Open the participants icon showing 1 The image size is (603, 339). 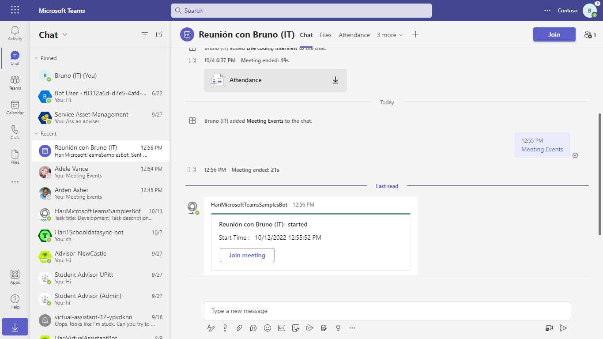tap(590, 35)
